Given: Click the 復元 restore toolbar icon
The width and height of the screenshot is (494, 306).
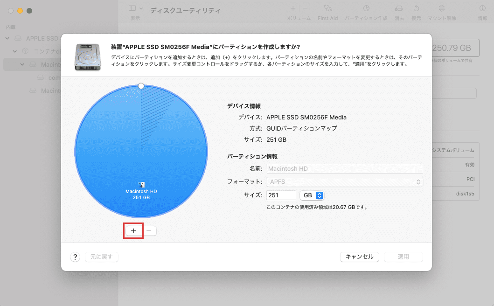Looking at the screenshot, I should pos(416,8).
